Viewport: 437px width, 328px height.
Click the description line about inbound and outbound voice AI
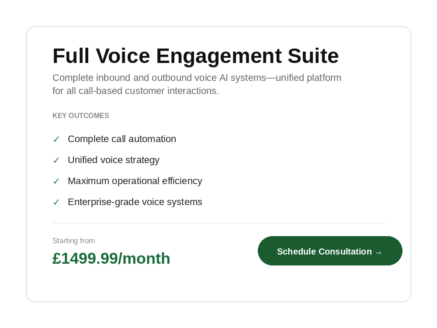pos(197,77)
